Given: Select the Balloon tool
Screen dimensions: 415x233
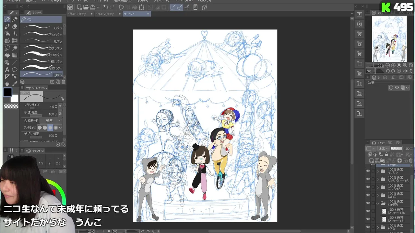Looking at the screenshot, I should click(x=15, y=70).
